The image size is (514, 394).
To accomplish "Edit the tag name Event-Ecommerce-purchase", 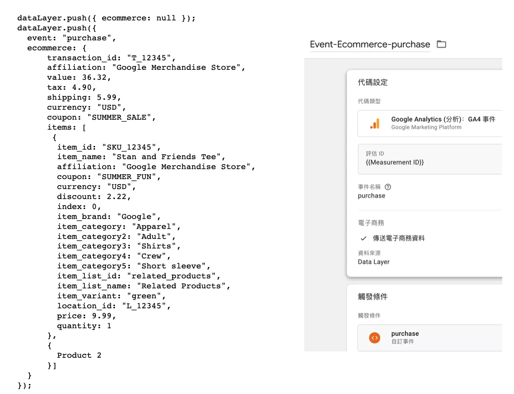I will 370,44.
